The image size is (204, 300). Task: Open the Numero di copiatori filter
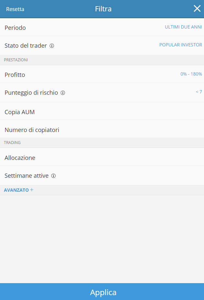click(102, 129)
